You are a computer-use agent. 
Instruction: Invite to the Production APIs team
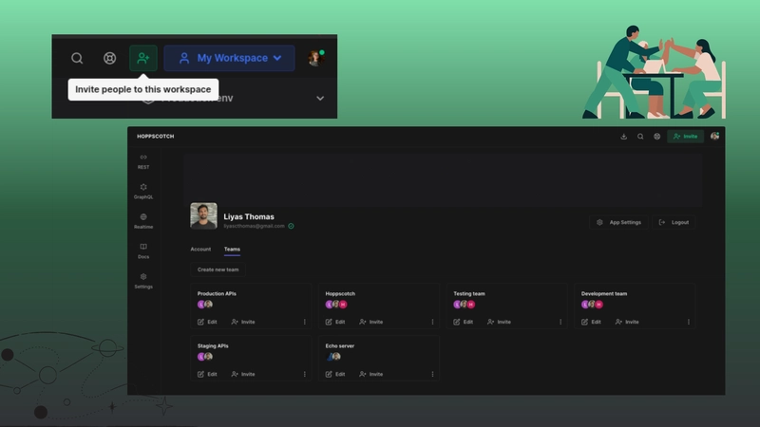pyautogui.click(x=243, y=322)
